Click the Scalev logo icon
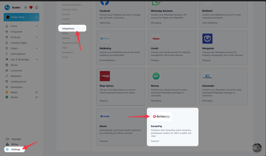The width and height of the screenshot is (266, 156). [7, 8]
